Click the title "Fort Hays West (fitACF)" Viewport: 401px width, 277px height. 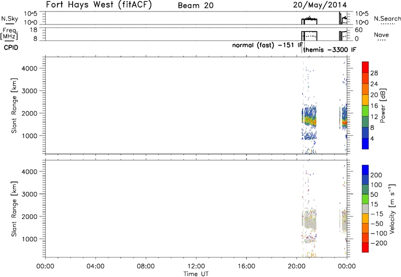(99, 5)
